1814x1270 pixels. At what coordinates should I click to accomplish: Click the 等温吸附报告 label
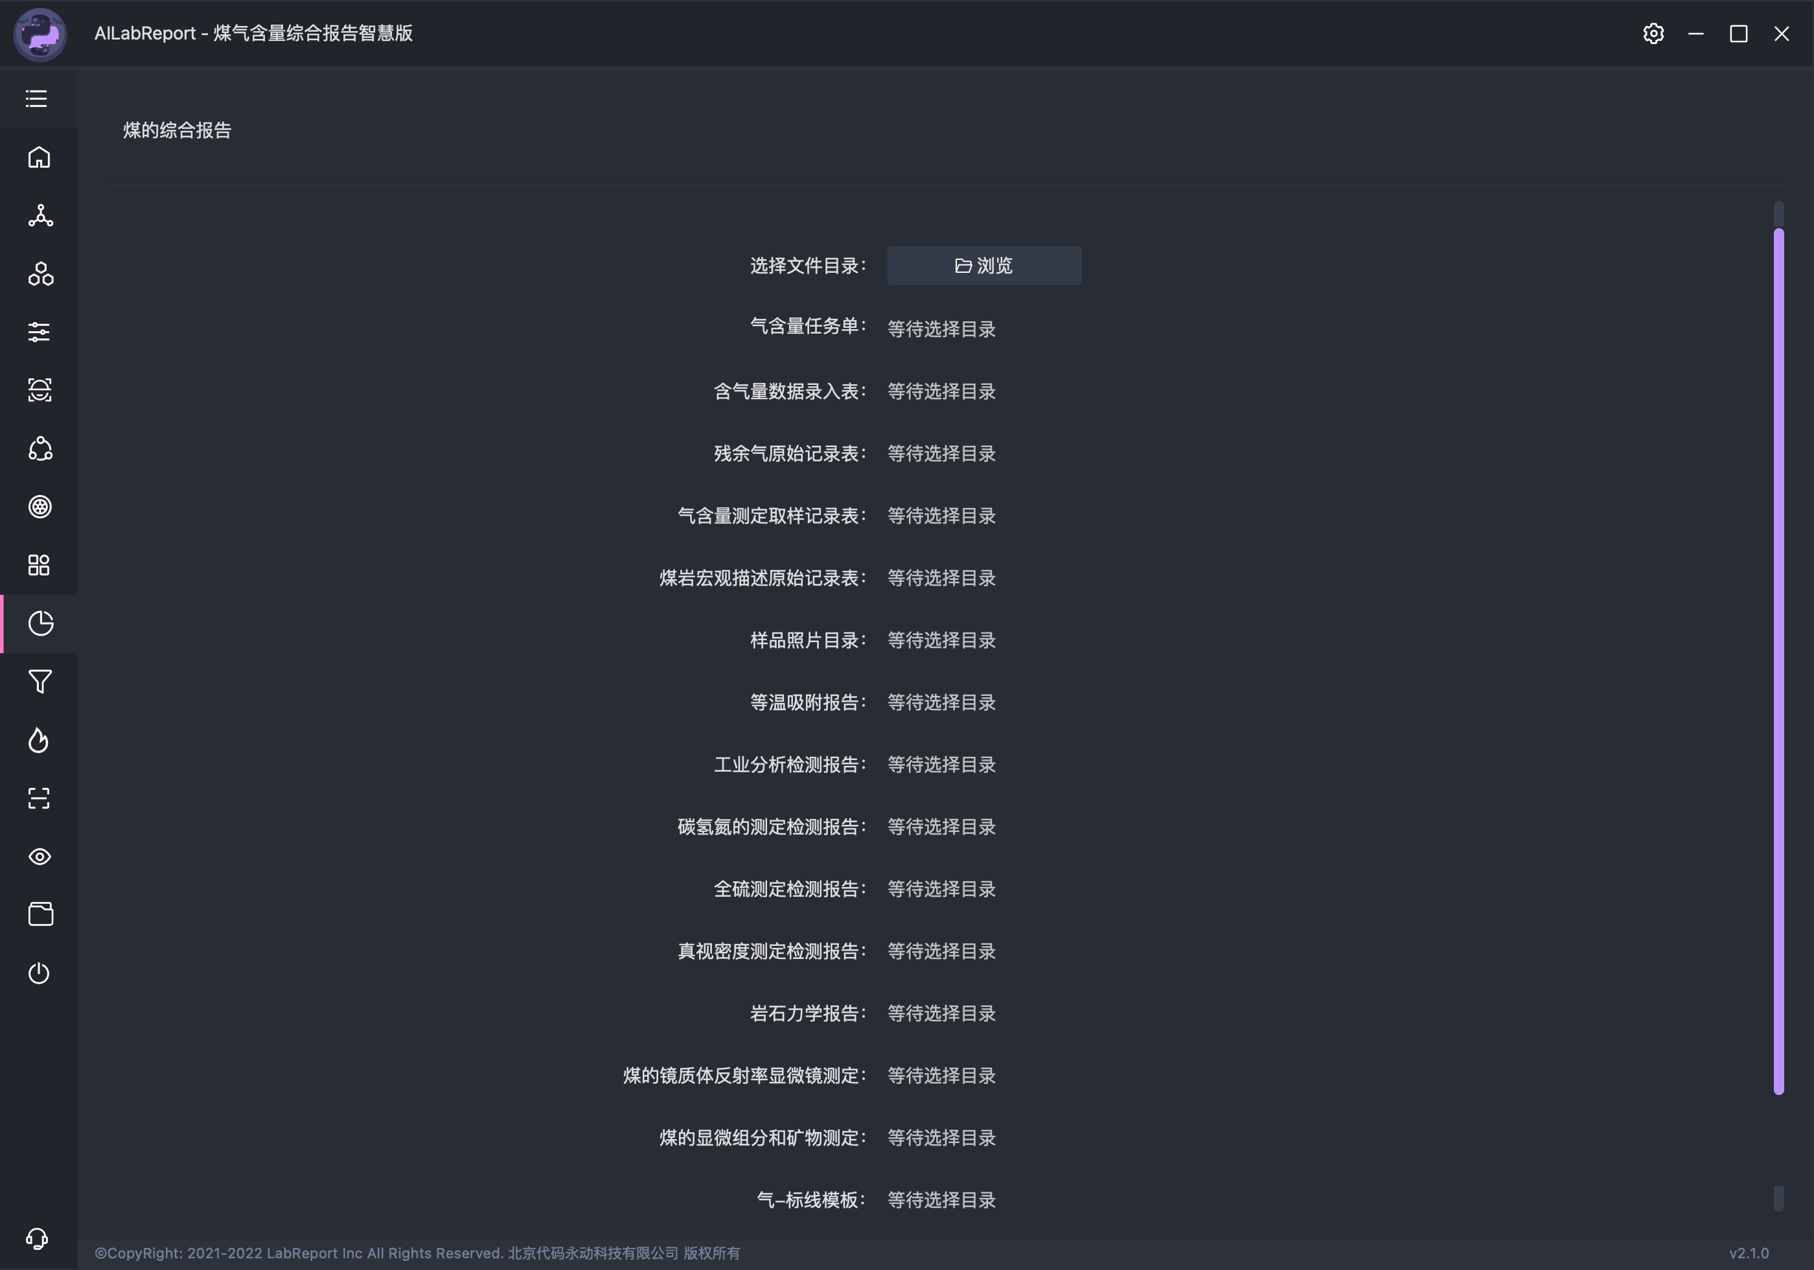[x=807, y=702]
